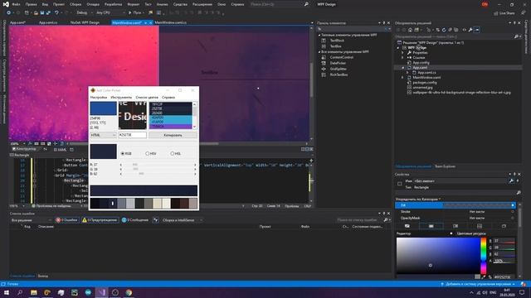This screenshot has width=531, height=298.
Task: Click the Visual Studio icon on the taskbar
Action: point(101,292)
